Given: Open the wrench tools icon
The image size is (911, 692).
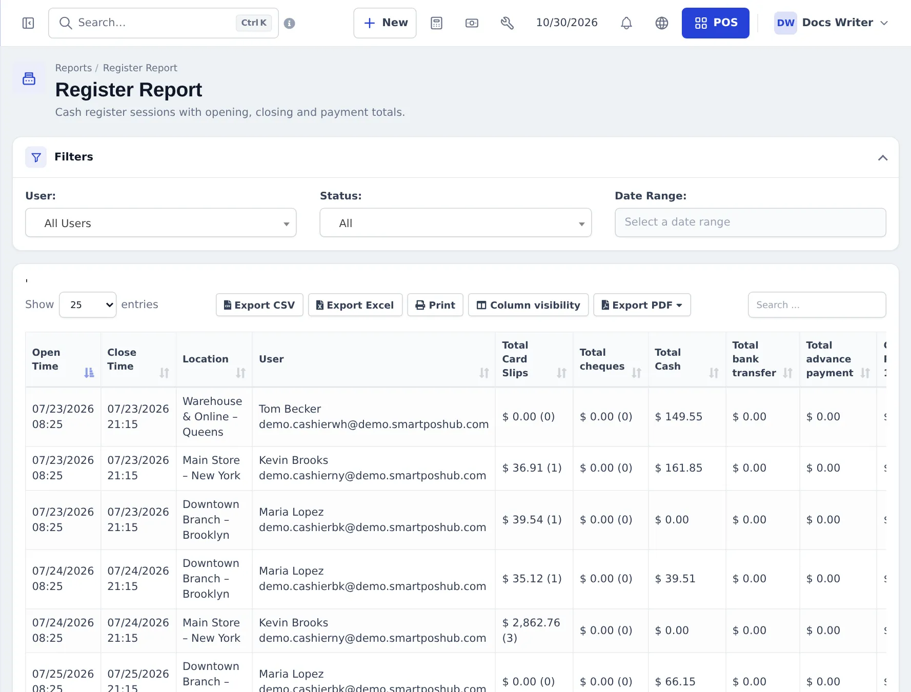Looking at the screenshot, I should click(x=507, y=23).
